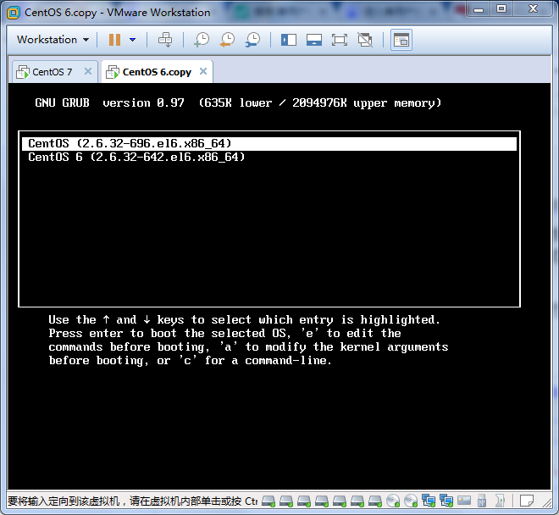Viewport: 559px width, 515px height.
Task: Click the second network adapter status icon
Action: point(446,501)
